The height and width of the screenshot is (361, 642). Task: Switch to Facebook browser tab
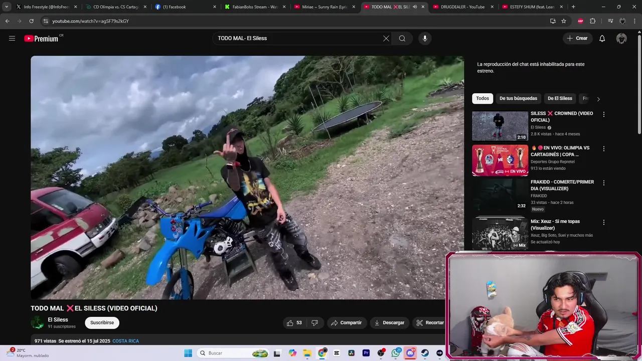(186, 7)
